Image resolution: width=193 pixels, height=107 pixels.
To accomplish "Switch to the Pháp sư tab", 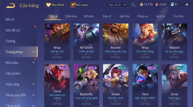I will tap(142, 16).
